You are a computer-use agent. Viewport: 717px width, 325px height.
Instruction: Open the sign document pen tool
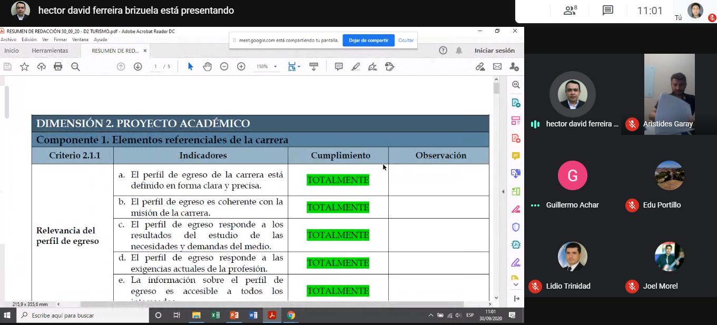coord(372,66)
